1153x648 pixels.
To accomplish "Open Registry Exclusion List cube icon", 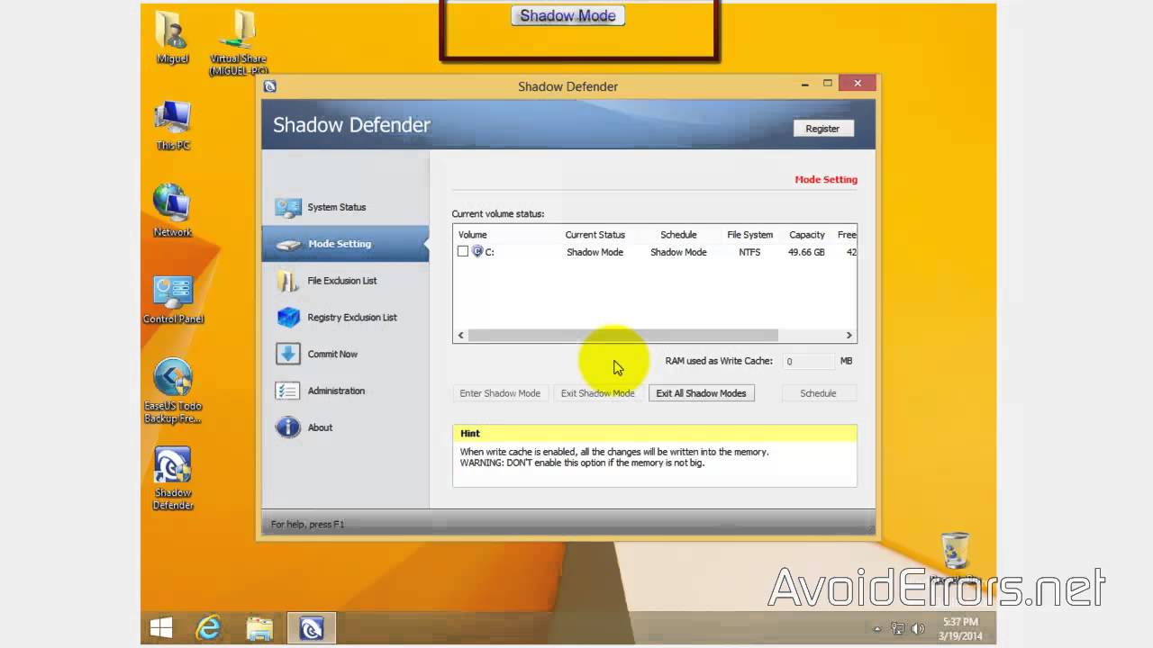I will pyautogui.click(x=288, y=317).
